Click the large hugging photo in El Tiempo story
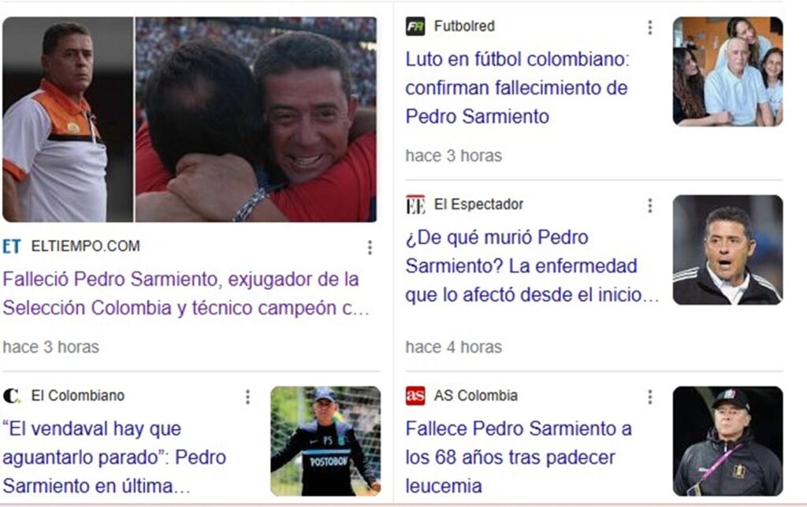Viewport: 807px width, 507px height. click(256, 120)
